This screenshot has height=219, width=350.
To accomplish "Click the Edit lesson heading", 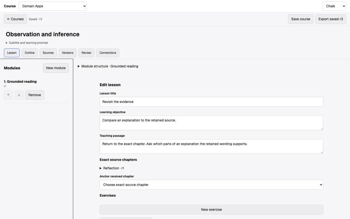I will (x=110, y=85).
